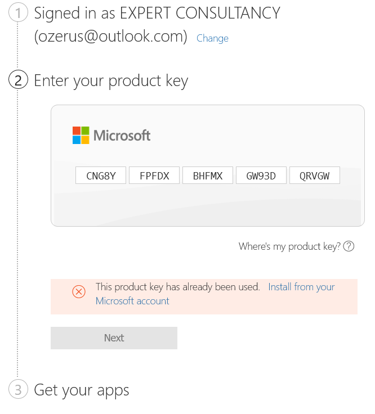Click the 'Signed in as EXPERT CONSULTANCY' heading

(157, 13)
